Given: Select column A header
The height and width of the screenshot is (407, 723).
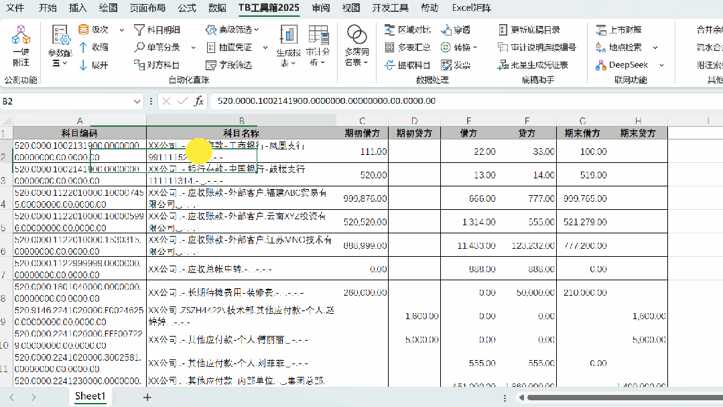Looking at the screenshot, I should [x=80, y=121].
